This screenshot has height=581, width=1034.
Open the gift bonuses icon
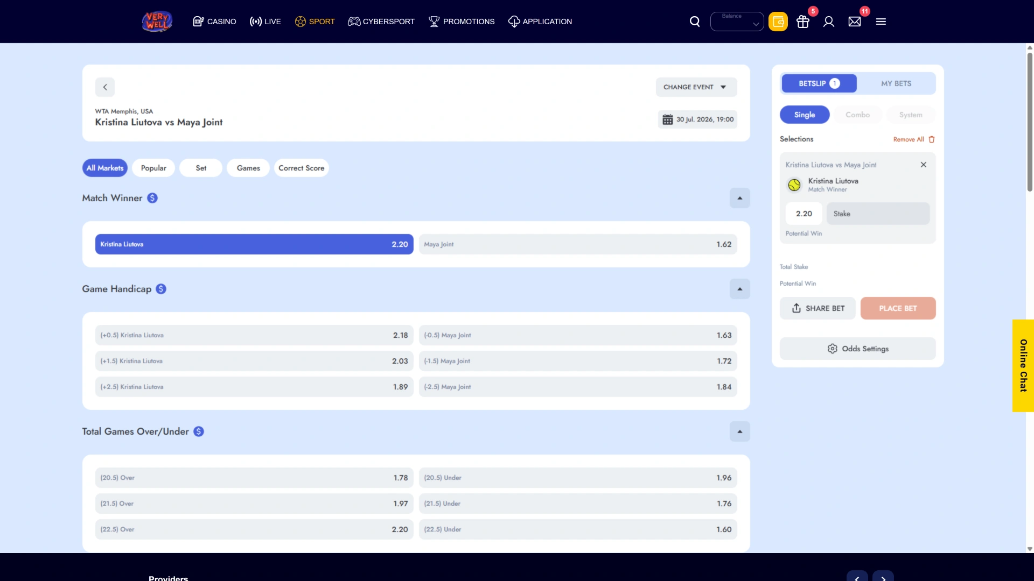pos(803,22)
